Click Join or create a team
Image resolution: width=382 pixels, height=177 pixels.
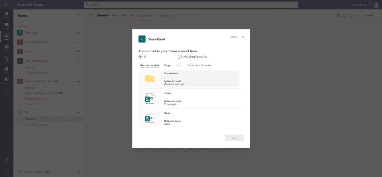click(37, 172)
